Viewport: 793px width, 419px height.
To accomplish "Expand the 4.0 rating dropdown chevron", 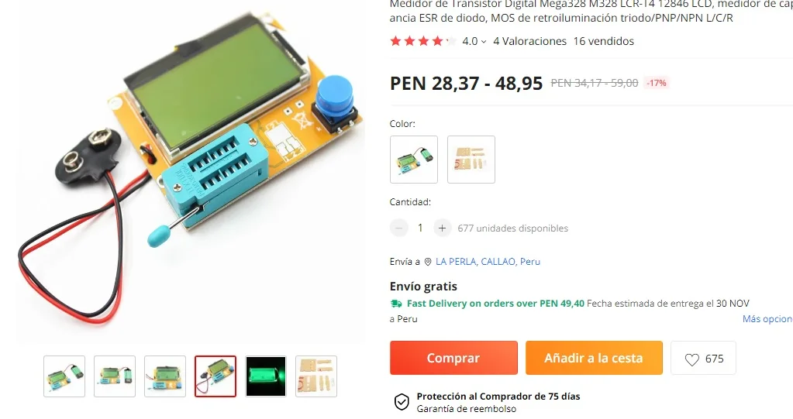I will point(484,42).
